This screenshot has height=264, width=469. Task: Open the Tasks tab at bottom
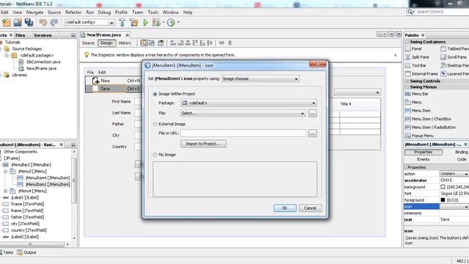tap(7, 252)
